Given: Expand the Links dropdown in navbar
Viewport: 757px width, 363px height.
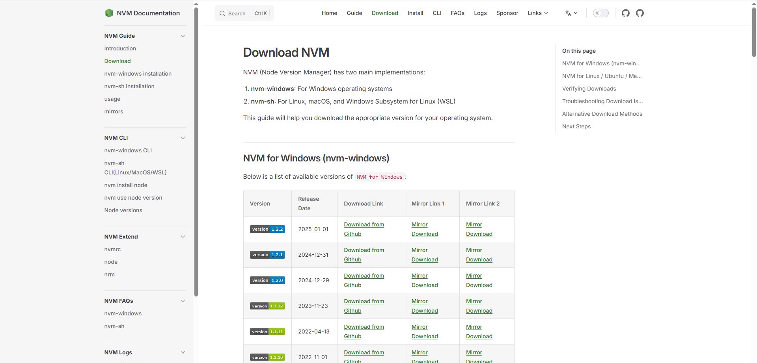Looking at the screenshot, I should (x=537, y=13).
